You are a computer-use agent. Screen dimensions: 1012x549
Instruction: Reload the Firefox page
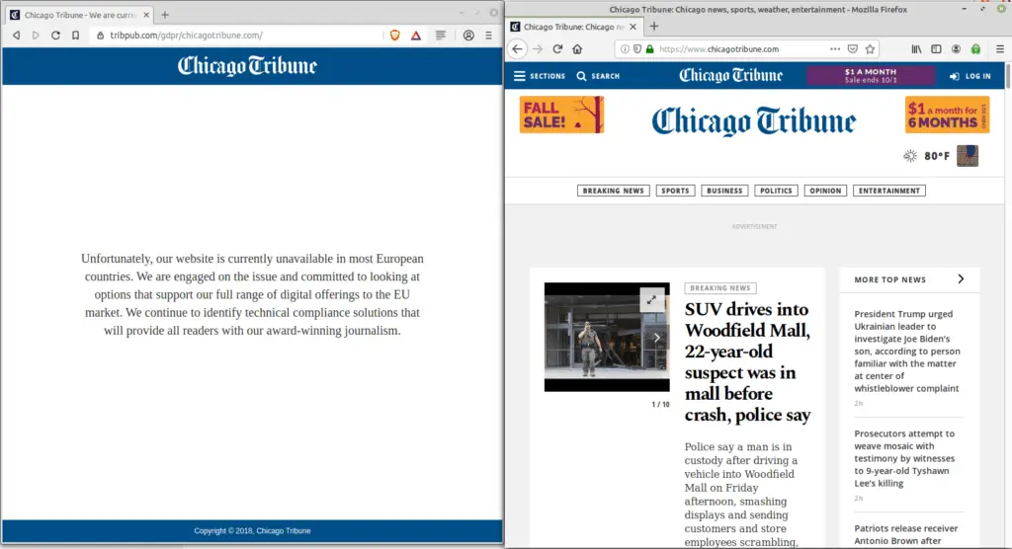click(557, 49)
